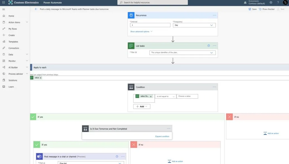Open the Plan Id dropdown

(x=183, y=53)
